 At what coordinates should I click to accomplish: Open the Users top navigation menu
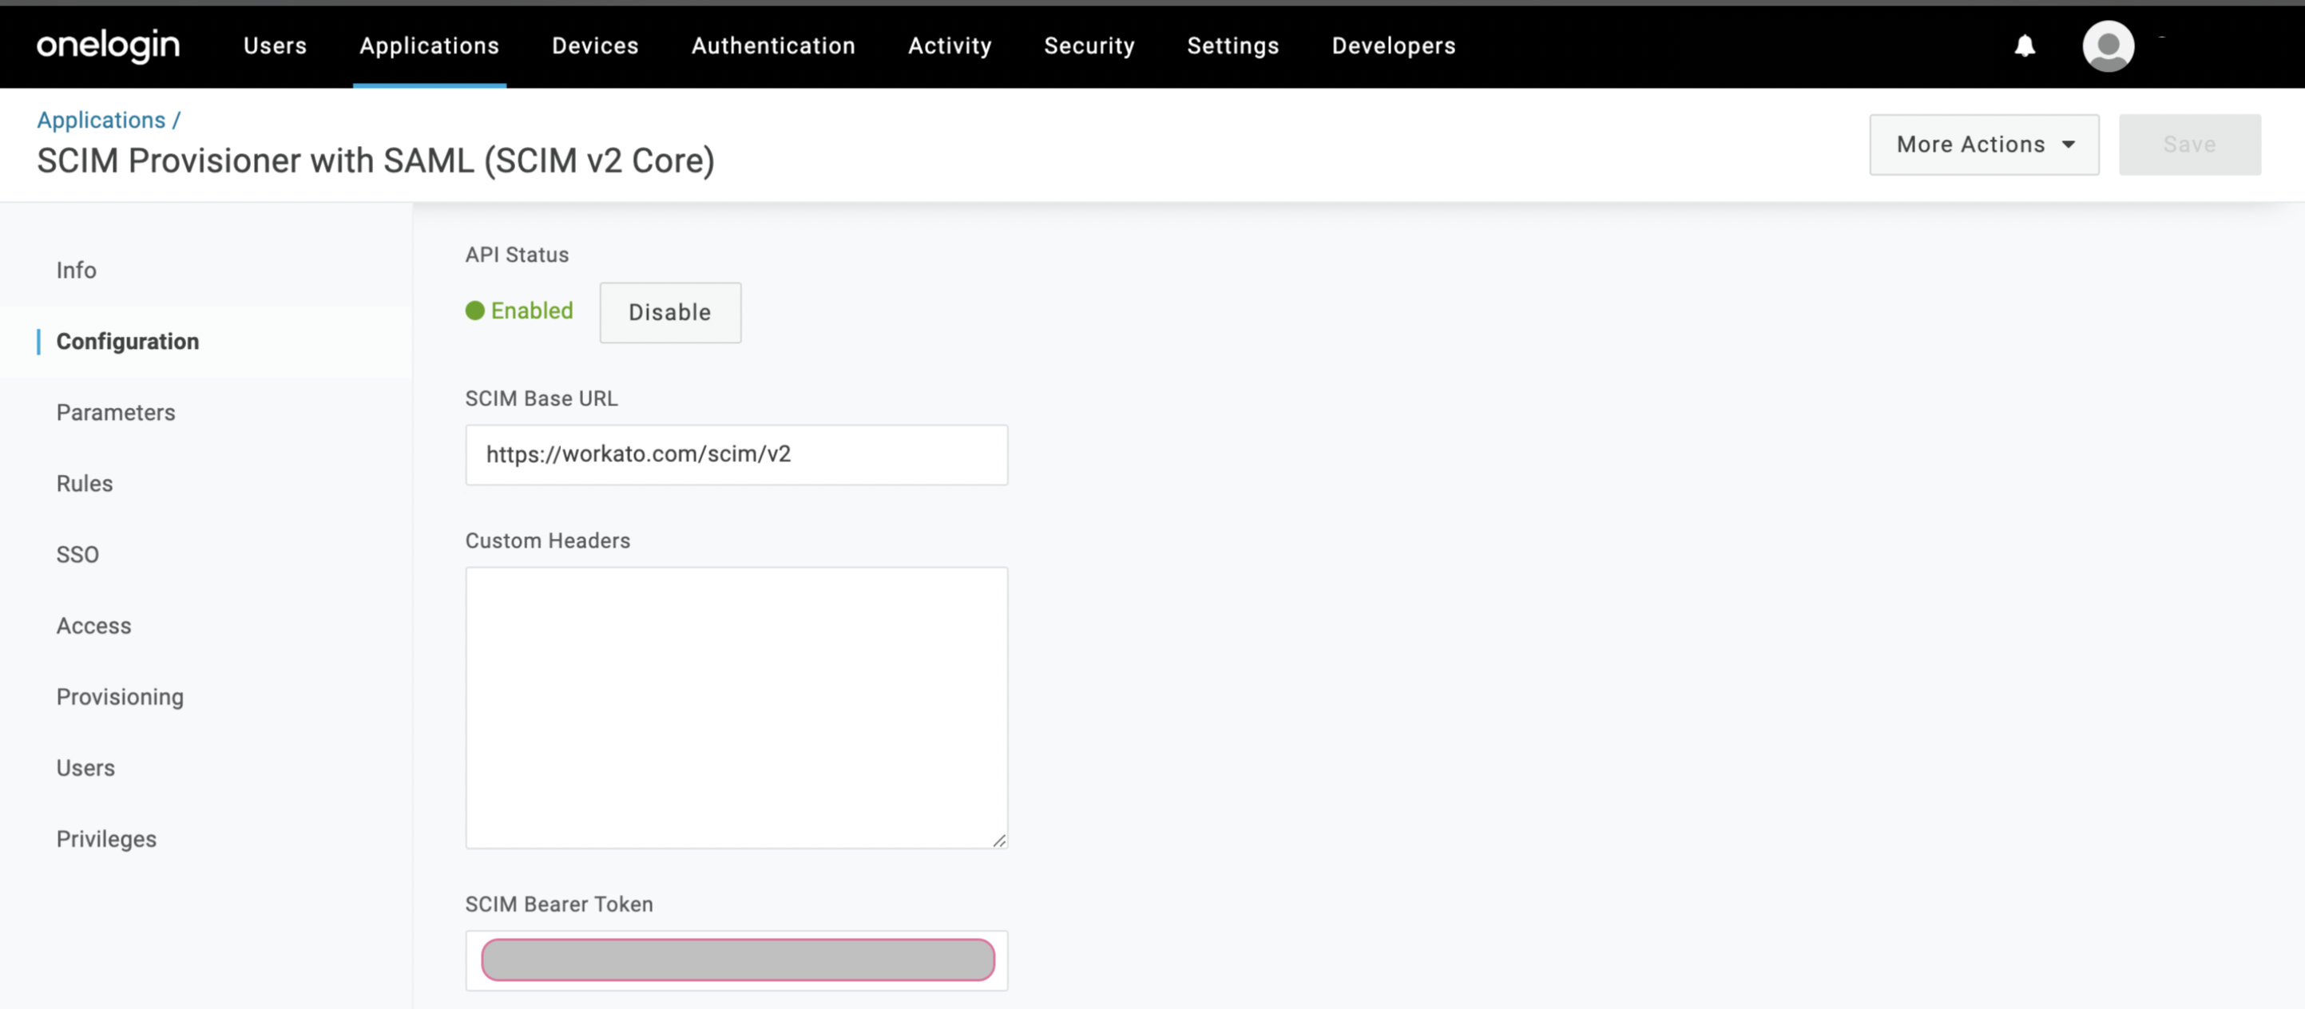(275, 46)
